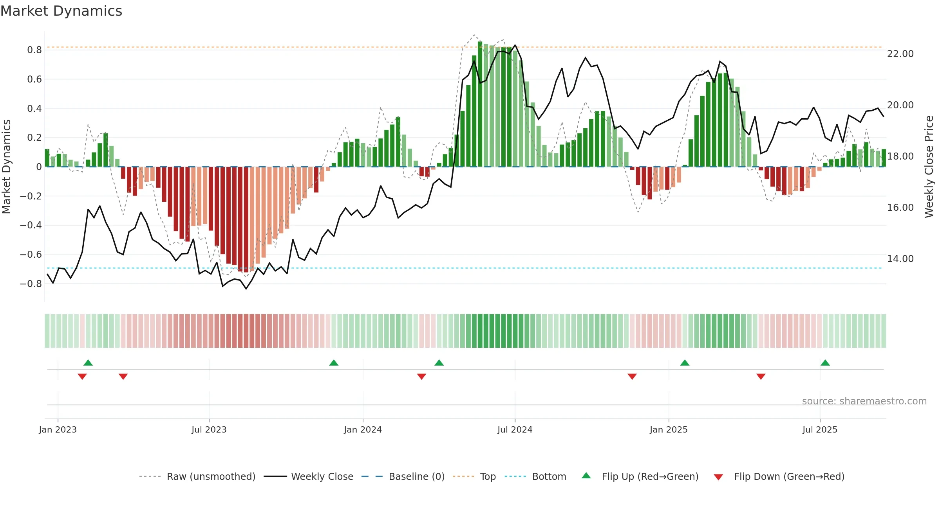Screen dimensions: 940x528
Task: Toggle the Weekly Close legend entry
Action: click(x=309, y=476)
